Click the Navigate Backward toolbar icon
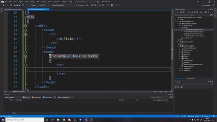This screenshot has height=122, width=217. [4, 5]
